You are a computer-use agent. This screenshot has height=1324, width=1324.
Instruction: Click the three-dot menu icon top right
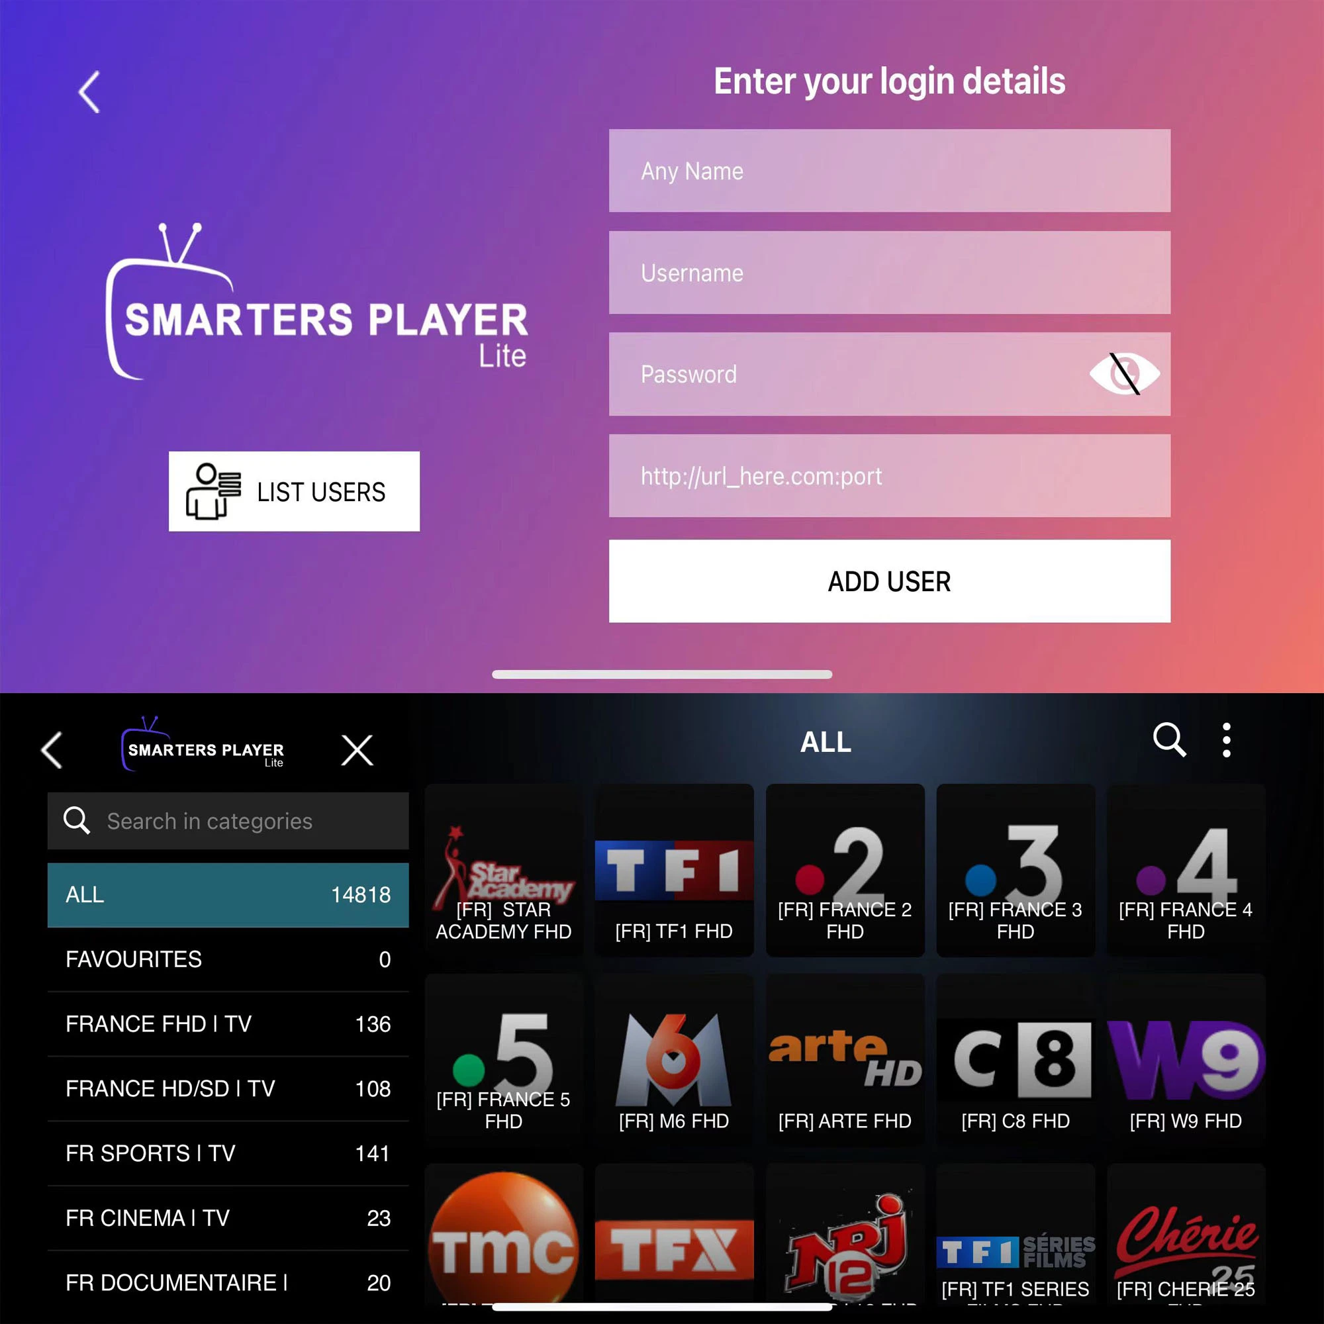click(1229, 743)
